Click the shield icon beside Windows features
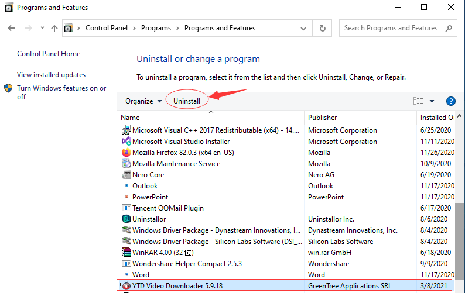The image size is (465, 293). click(x=8, y=88)
